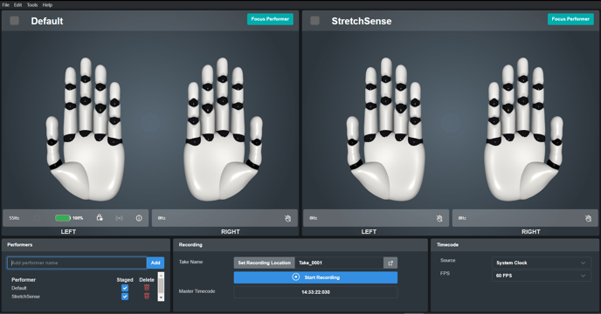Select Default row in Performer list
The width and height of the screenshot is (601, 314).
pyautogui.click(x=19, y=288)
